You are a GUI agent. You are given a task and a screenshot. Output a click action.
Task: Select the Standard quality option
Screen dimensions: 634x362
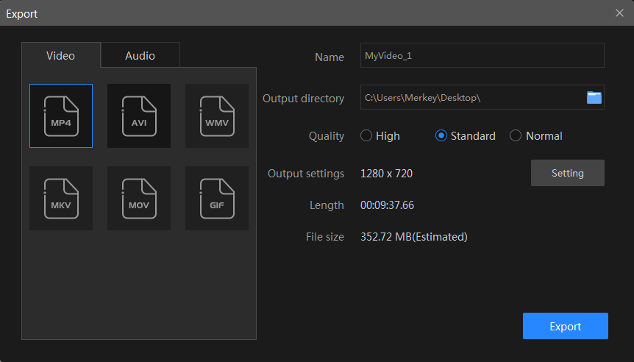pos(441,136)
